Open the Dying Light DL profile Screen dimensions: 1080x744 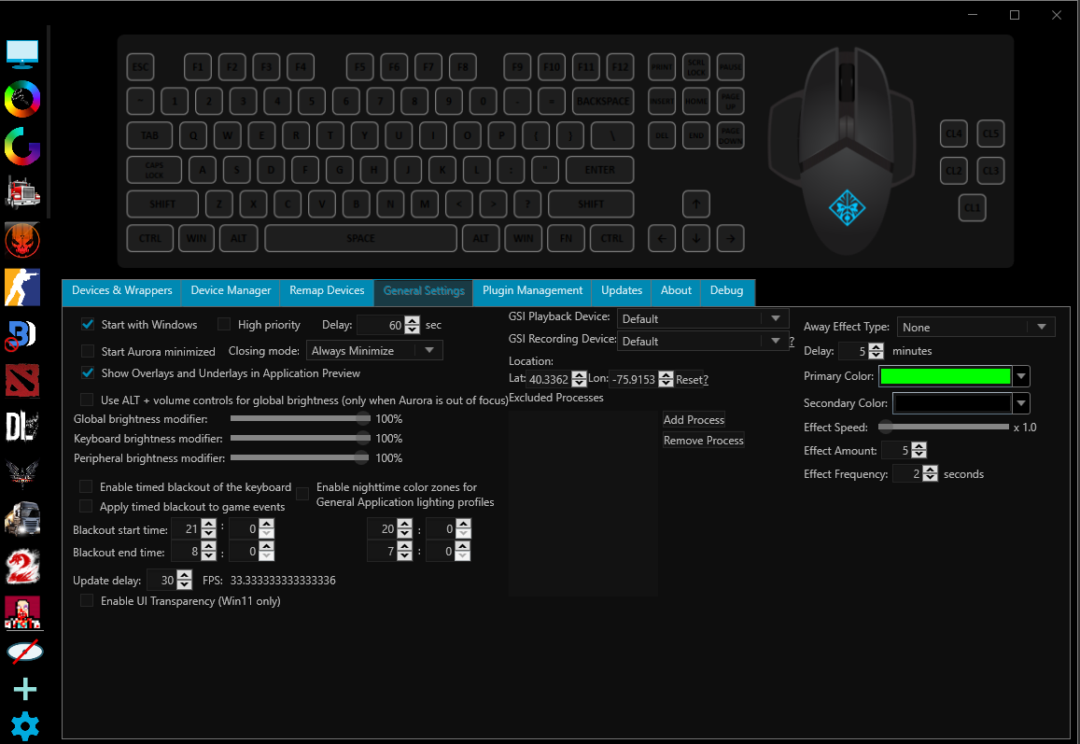pos(22,427)
